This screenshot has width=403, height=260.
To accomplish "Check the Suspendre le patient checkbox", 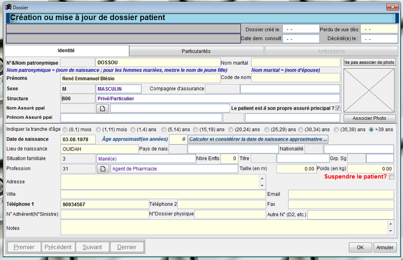I will 391,177.
